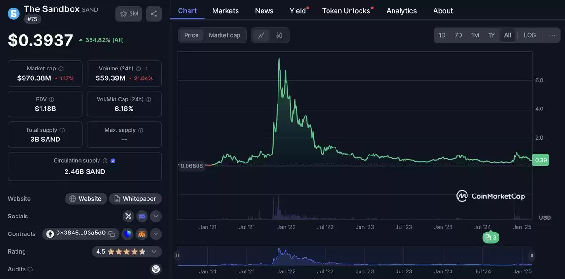
Task: Expand Volume (24h) arrow chevron
Action: point(146,69)
